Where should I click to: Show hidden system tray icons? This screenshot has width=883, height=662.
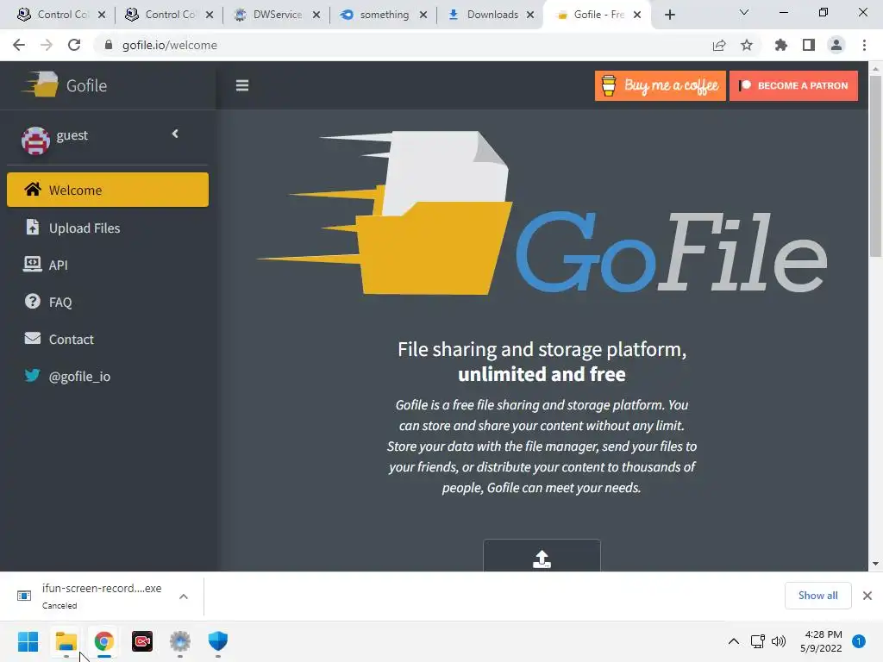click(x=734, y=641)
